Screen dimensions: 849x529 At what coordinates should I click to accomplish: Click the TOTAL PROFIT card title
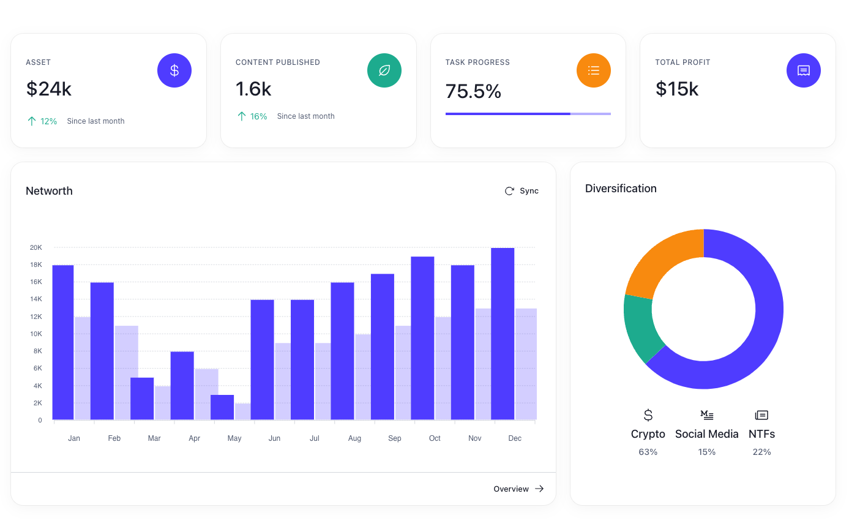pos(683,62)
